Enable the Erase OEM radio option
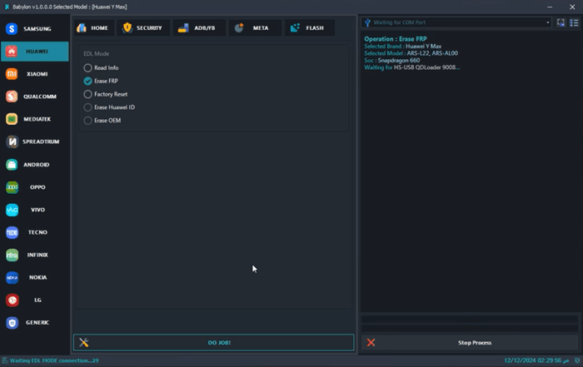Image resolution: width=583 pixels, height=367 pixels. (88, 121)
